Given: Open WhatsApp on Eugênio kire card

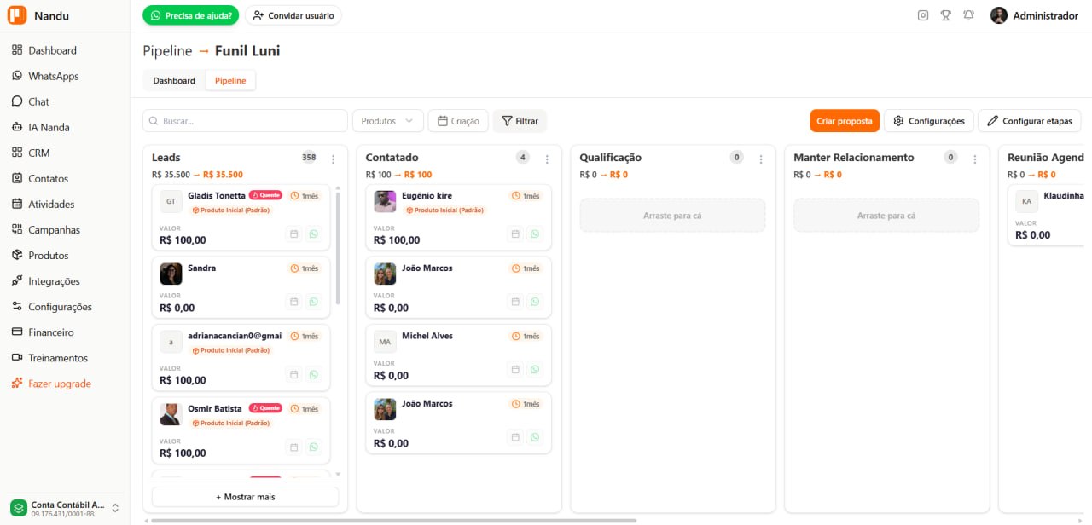Looking at the screenshot, I should (x=535, y=234).
